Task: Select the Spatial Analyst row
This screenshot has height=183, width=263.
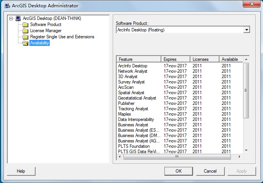Action: (180, 93)
